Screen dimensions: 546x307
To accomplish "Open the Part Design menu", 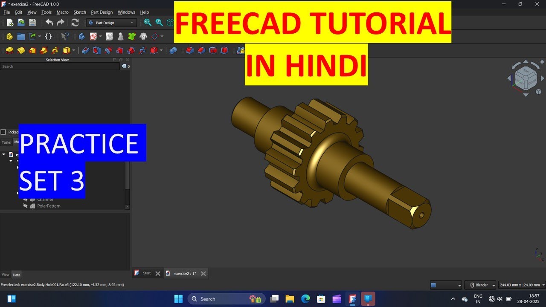I will point(102,12).
